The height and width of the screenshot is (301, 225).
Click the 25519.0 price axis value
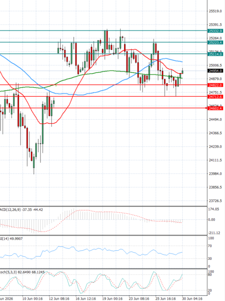(x=215, y=11)
